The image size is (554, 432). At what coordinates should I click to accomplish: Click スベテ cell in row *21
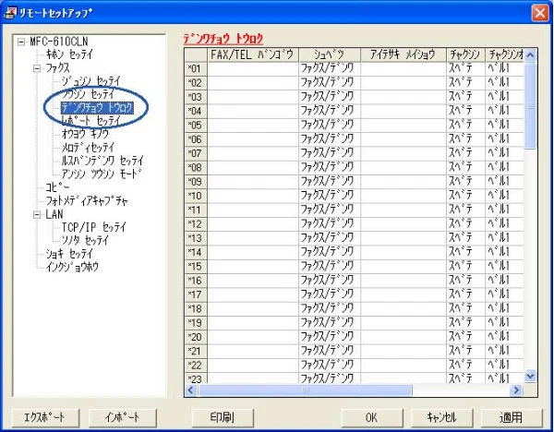[x=465, y=351]
